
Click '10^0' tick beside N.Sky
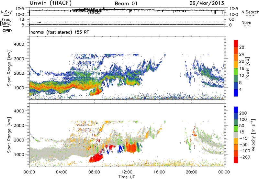coord(20,15)
